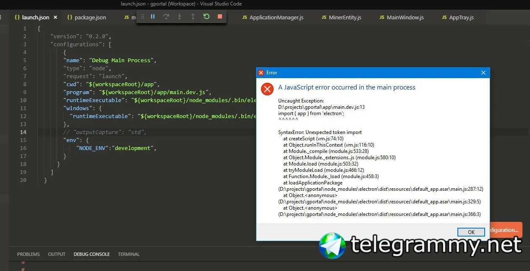Click the Step Over debug icon
This screenshot has width=530, height=271.
[166, 16]
